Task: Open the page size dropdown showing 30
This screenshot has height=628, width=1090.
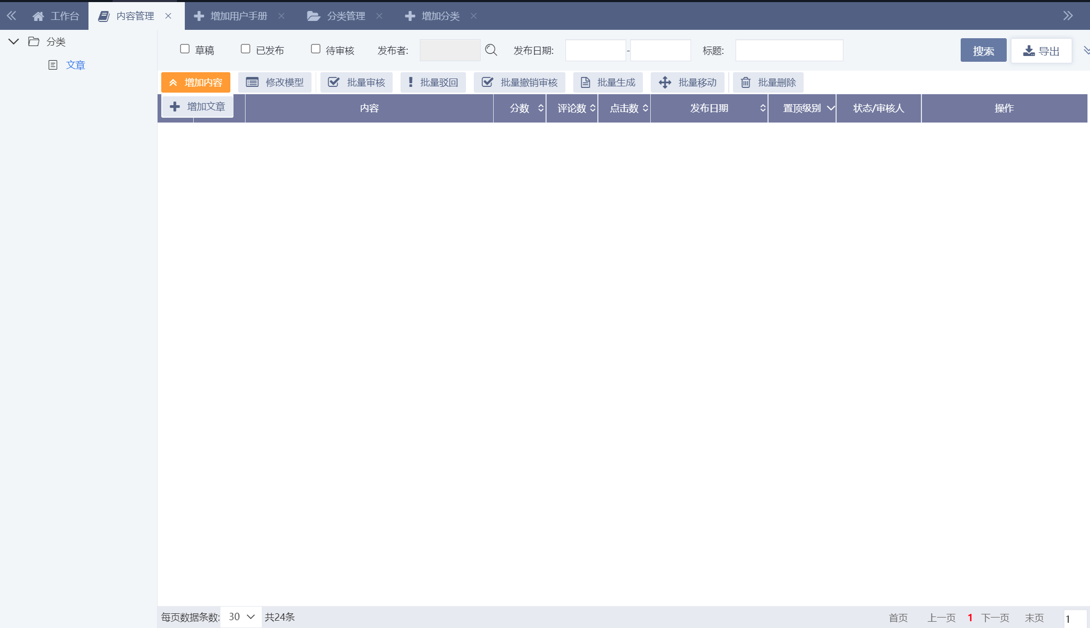Action: [x=241, y=617]
